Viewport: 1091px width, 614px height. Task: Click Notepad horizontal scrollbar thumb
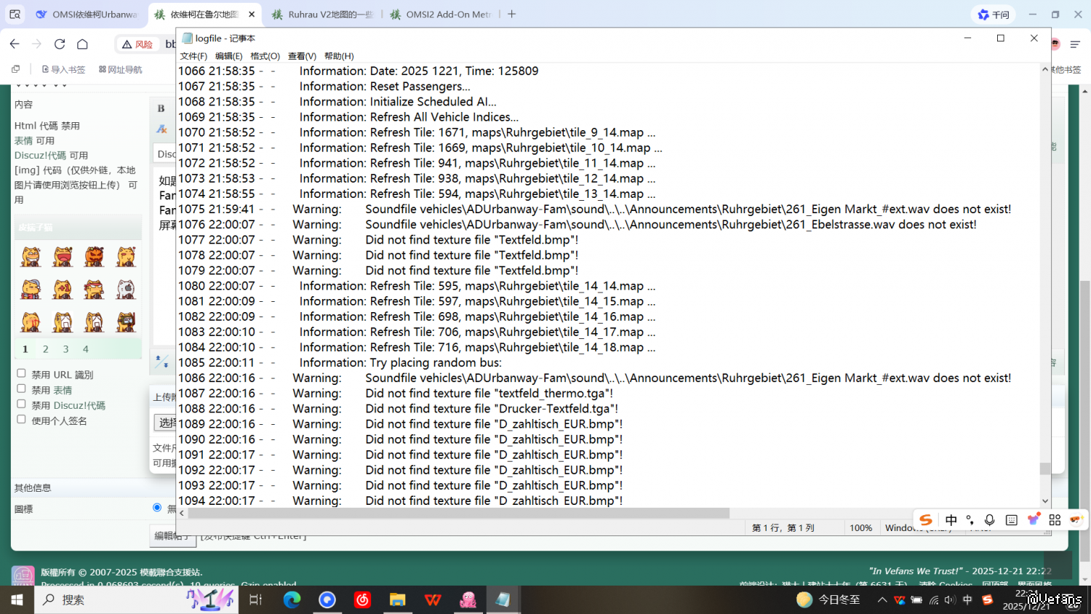coord(459,513)
